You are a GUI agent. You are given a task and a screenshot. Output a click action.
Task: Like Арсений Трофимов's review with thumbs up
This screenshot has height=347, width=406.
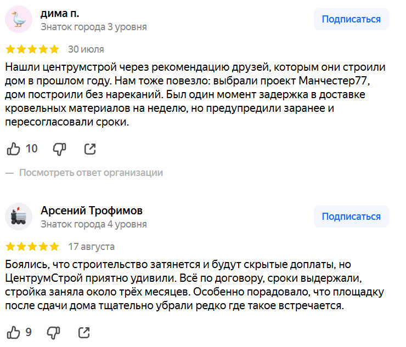pos(13,332)
